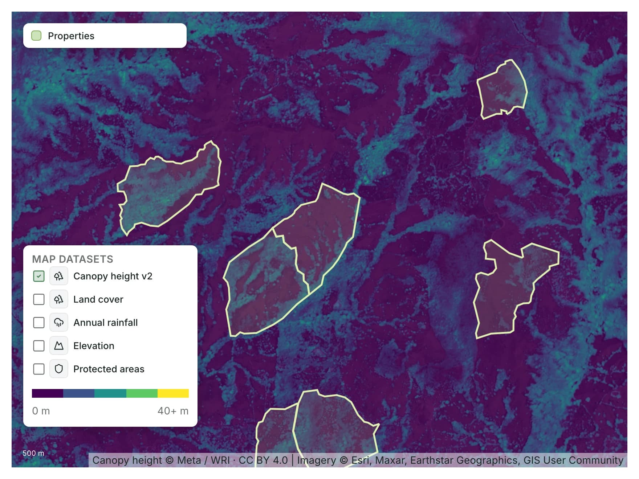The image size is (639, 479).
Task: Click the Protected areas label
Action: point(109,369)
